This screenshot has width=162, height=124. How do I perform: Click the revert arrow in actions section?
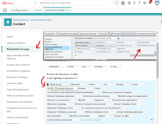(152, 120)
